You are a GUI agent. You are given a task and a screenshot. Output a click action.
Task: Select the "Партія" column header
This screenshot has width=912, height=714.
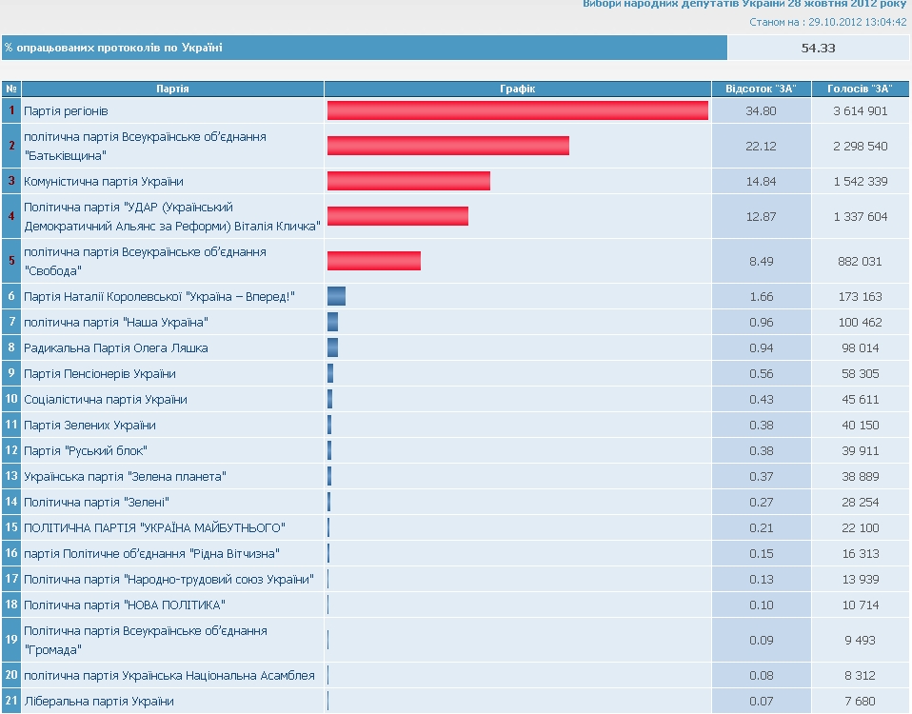[172, 89]
